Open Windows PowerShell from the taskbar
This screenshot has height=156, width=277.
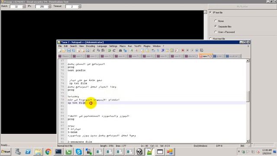(28, 152)
